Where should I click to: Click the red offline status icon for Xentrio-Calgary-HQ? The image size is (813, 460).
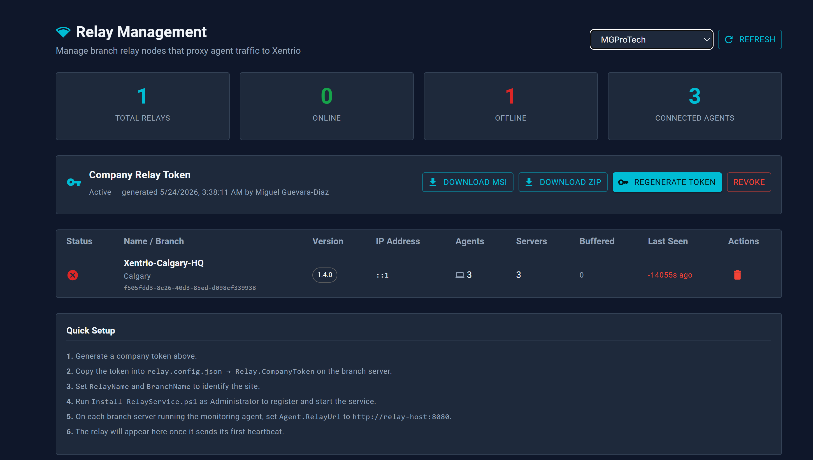(x=73, y=275)
